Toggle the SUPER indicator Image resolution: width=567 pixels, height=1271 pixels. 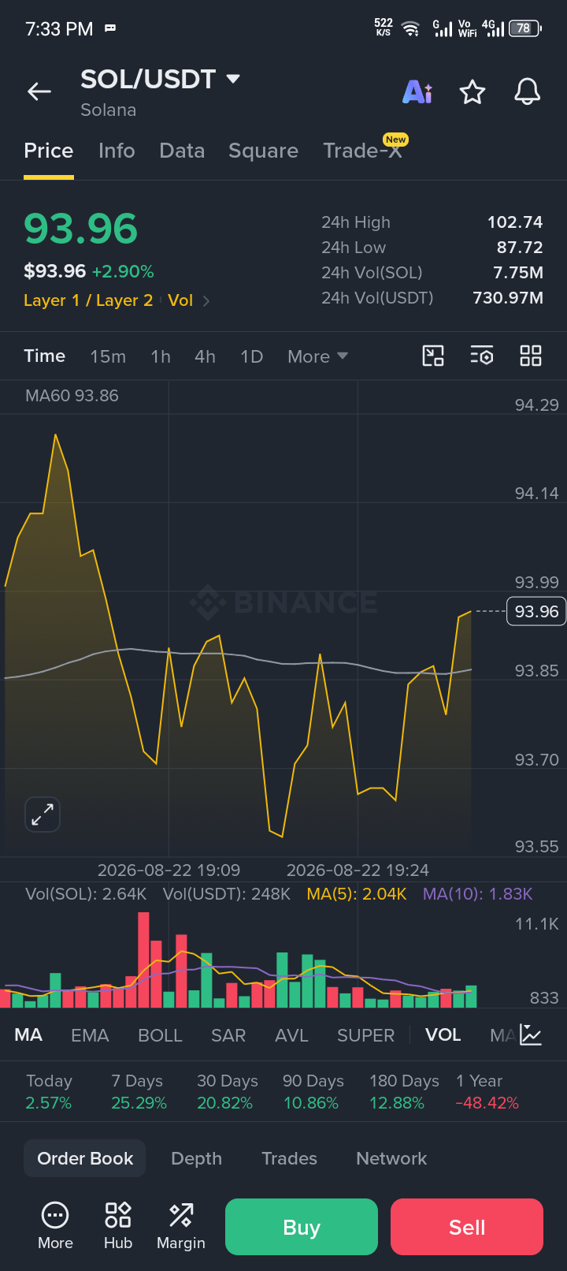[x=365, y=1035]
